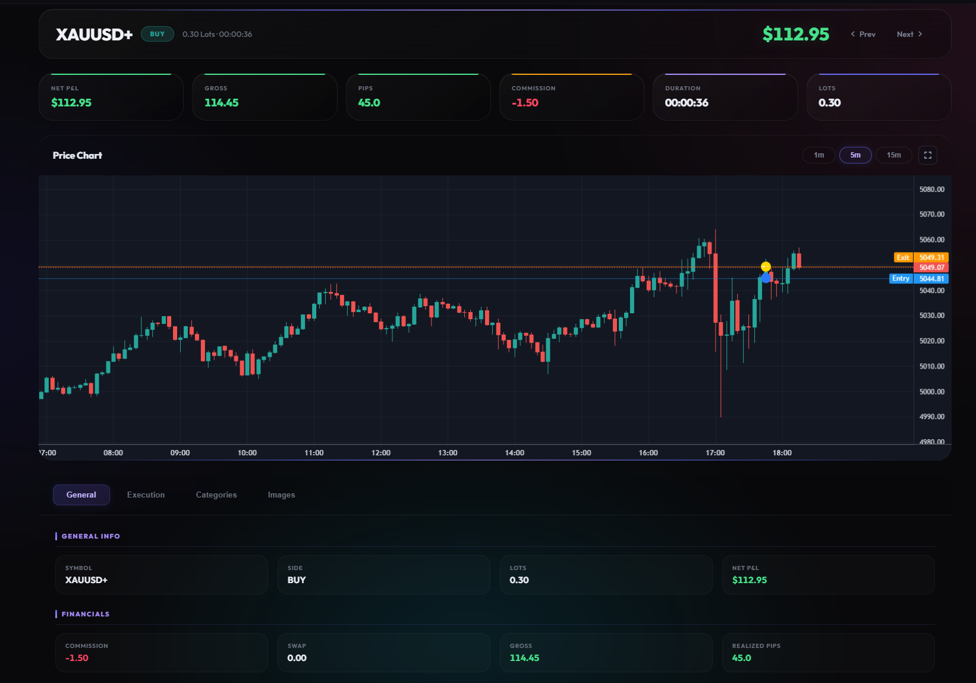The width and height of the screenshot is (976, 683).
Task: Click the Realized Pips card
Action: click(x=828, y=652)
